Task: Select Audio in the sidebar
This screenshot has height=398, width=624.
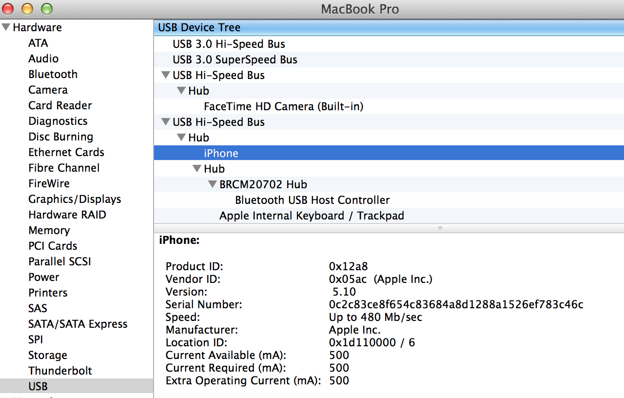Action: (43, 59)
